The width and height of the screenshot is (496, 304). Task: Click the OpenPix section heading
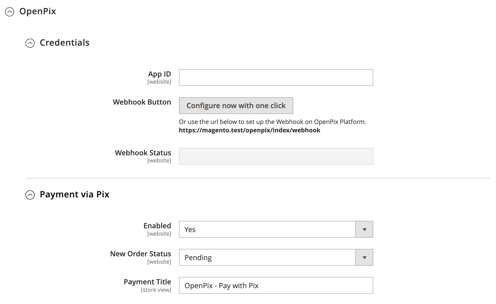click(x=38, y=11)
